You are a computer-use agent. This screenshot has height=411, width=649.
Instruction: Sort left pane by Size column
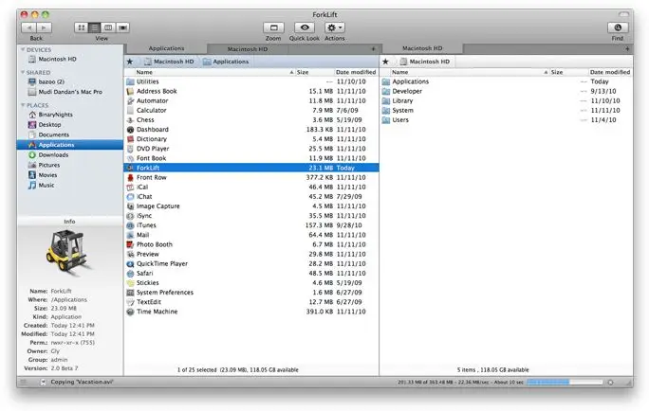point(313,72)
